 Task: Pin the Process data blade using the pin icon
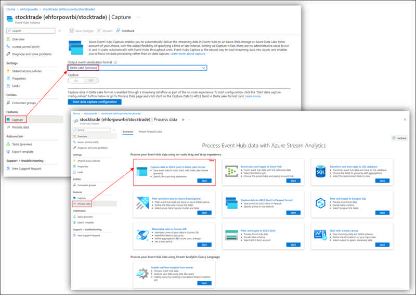coord(183,120)
